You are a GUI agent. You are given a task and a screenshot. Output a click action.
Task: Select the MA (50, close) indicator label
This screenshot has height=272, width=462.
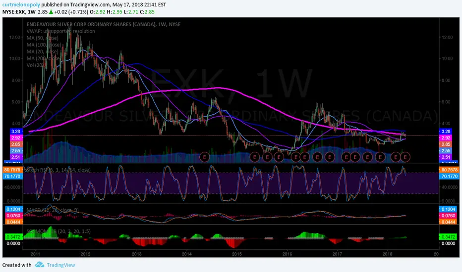click(43, 38)
